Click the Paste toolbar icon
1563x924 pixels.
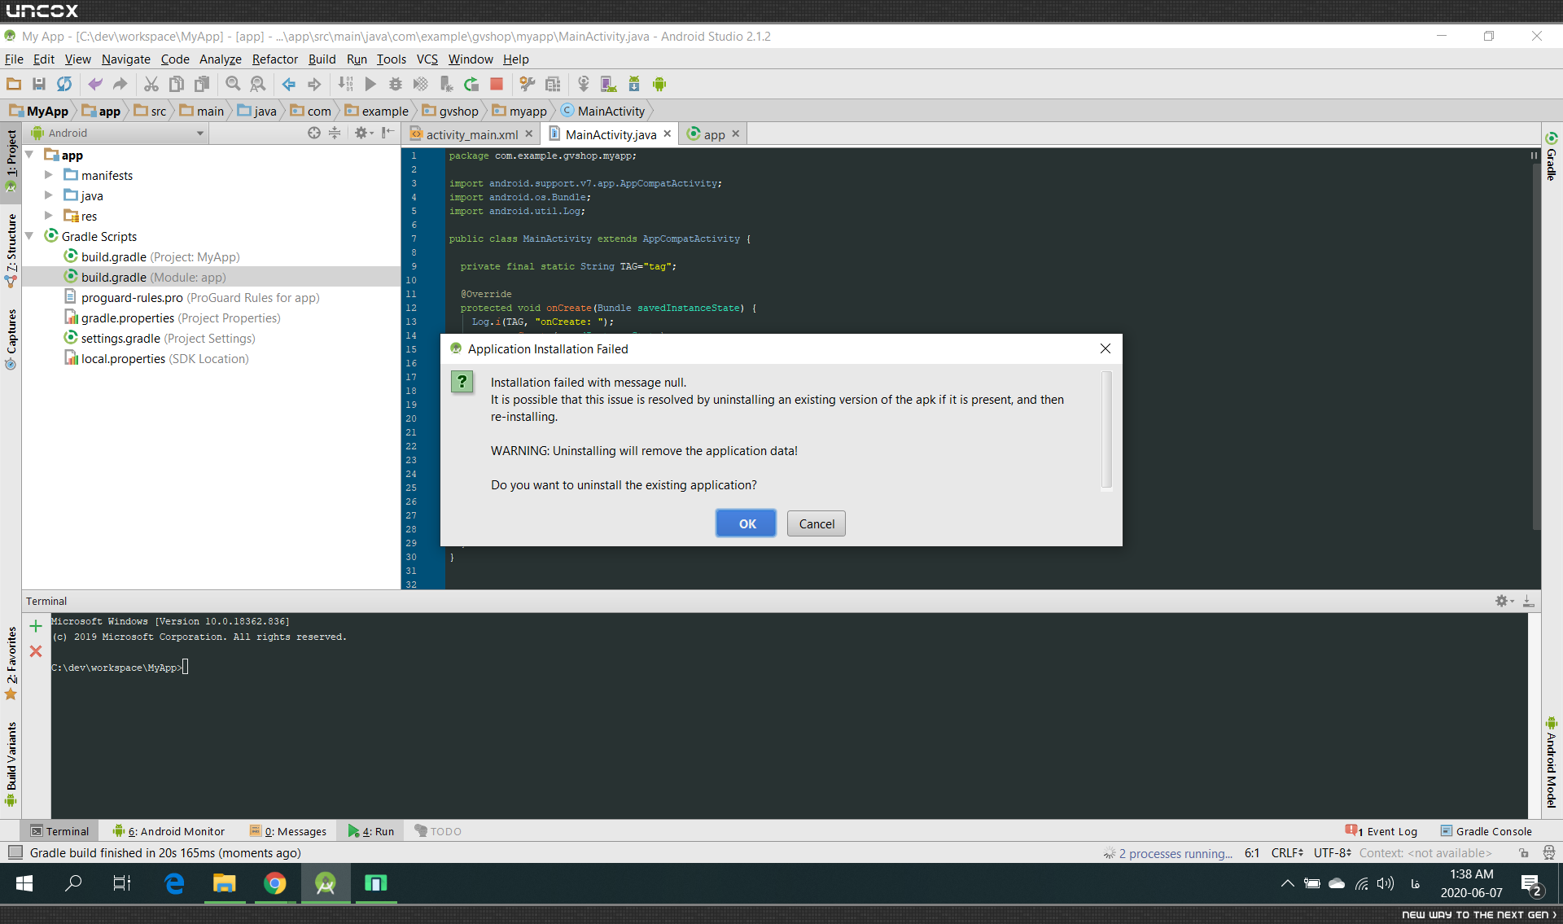tap(202, 84)
